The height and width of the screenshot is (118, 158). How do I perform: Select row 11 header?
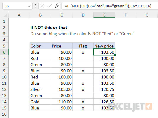(x=4, y=83)
